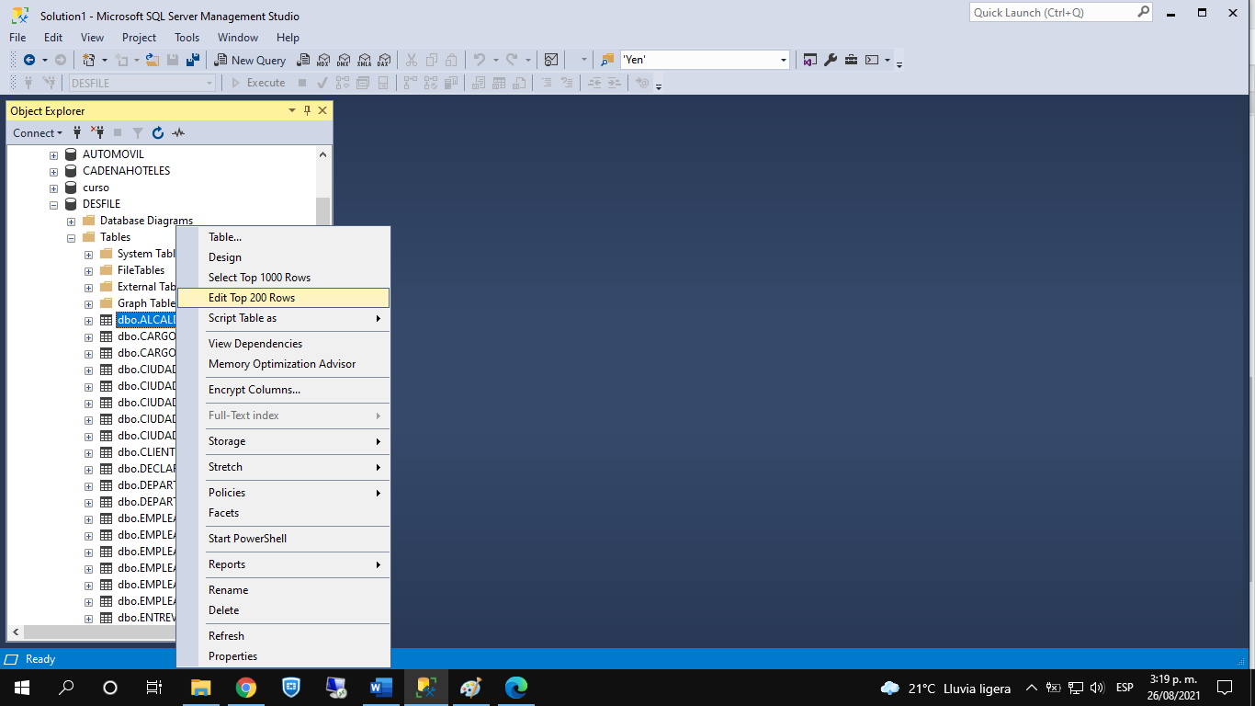
Task: Expand the CADENAHOTELES database node
Action: (53, 171)
